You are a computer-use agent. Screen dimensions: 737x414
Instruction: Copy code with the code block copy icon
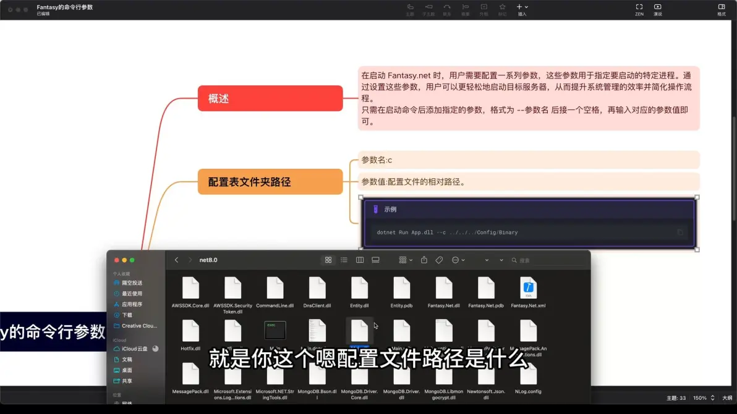pos(680,232)
